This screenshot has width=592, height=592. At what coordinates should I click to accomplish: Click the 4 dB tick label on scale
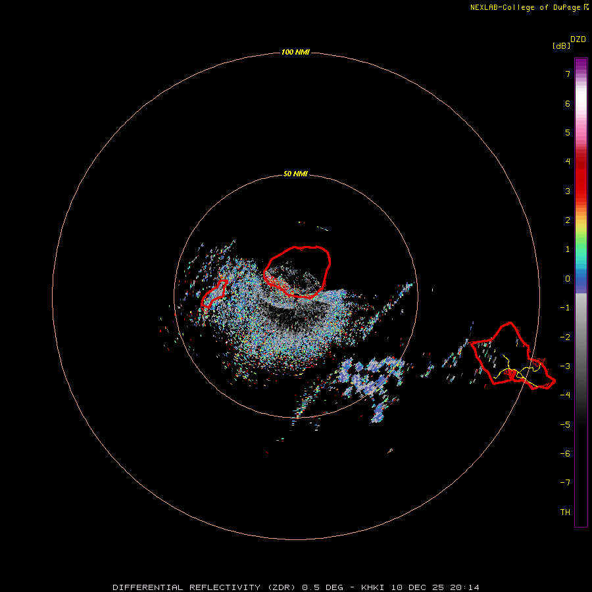[568, 162]
